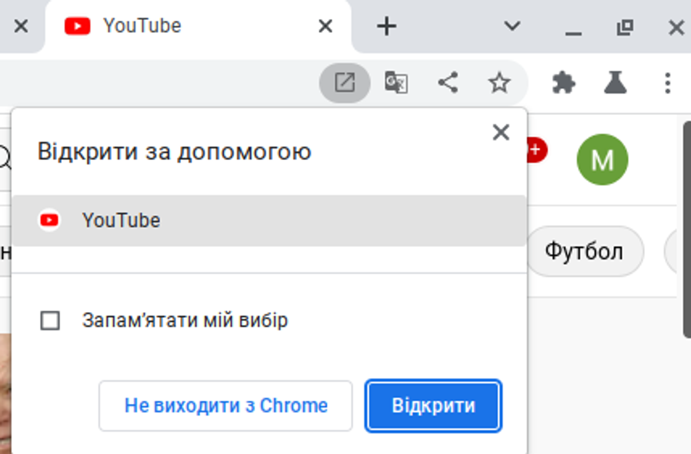Click the Chrome Labs flask icon

click(x=615, y=83)
